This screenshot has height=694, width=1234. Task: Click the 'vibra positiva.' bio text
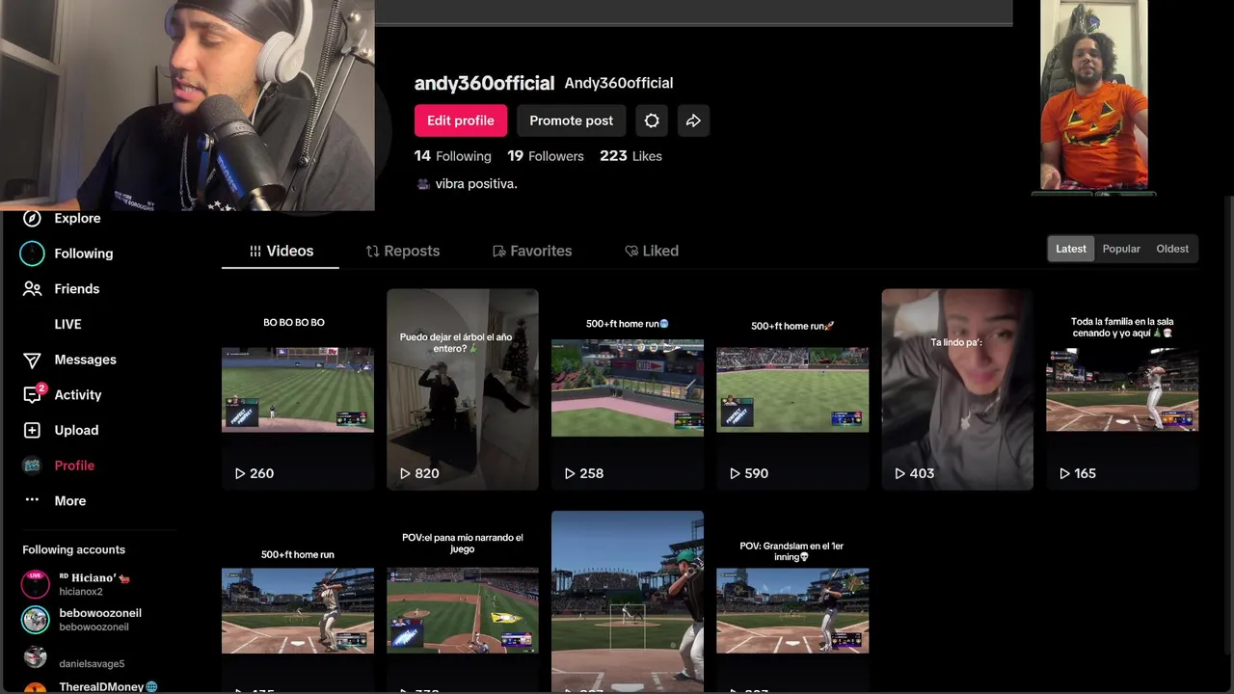click(x=476, y=183)
